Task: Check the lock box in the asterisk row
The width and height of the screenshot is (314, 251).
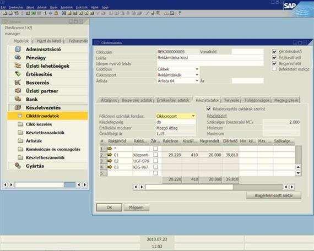Action: point(155,149)
